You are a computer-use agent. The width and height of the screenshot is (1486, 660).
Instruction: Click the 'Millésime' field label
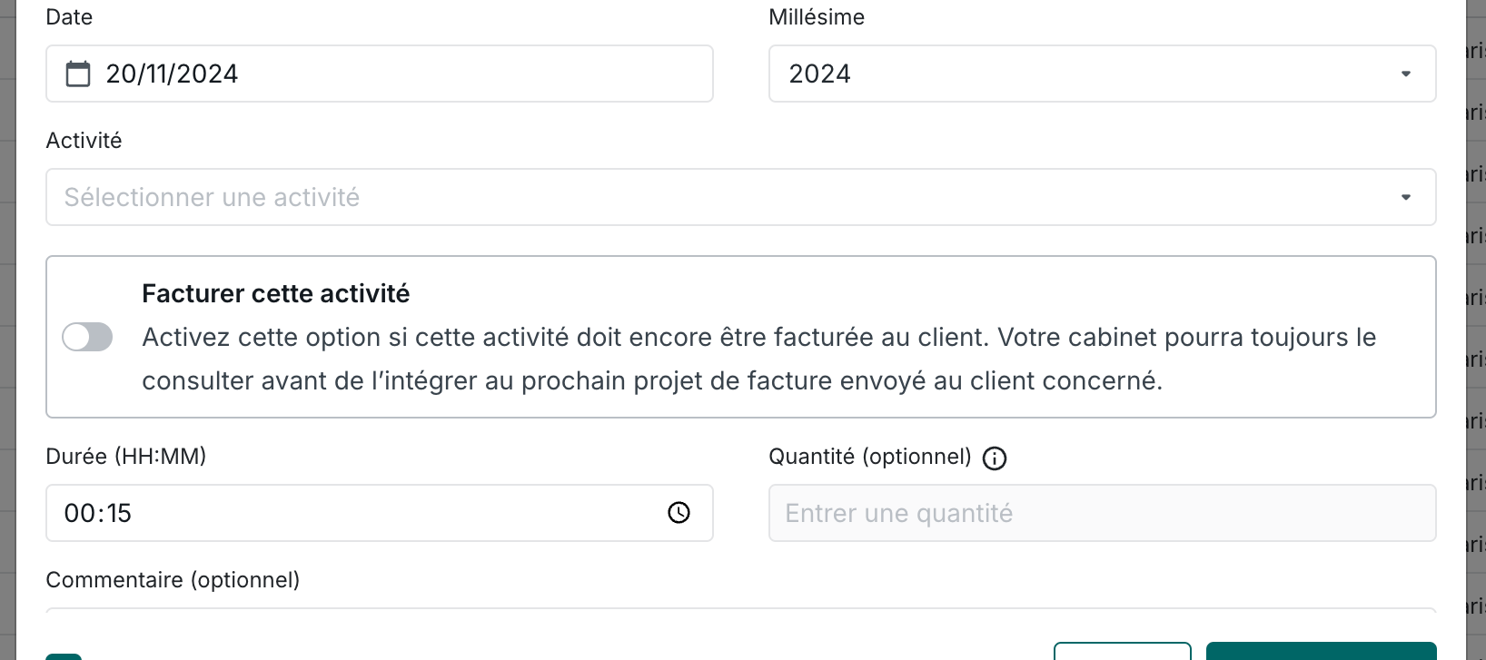816,17
